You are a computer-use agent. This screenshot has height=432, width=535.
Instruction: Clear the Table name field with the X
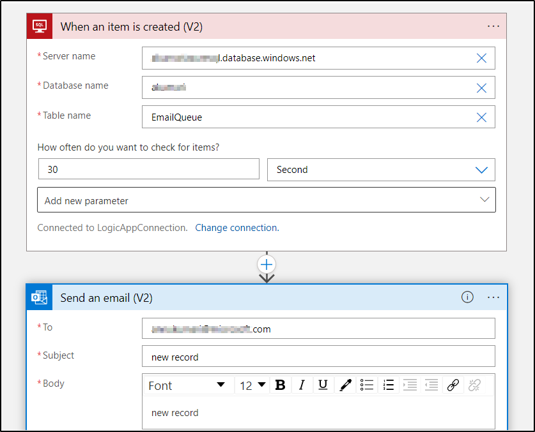tap(481, 117)
